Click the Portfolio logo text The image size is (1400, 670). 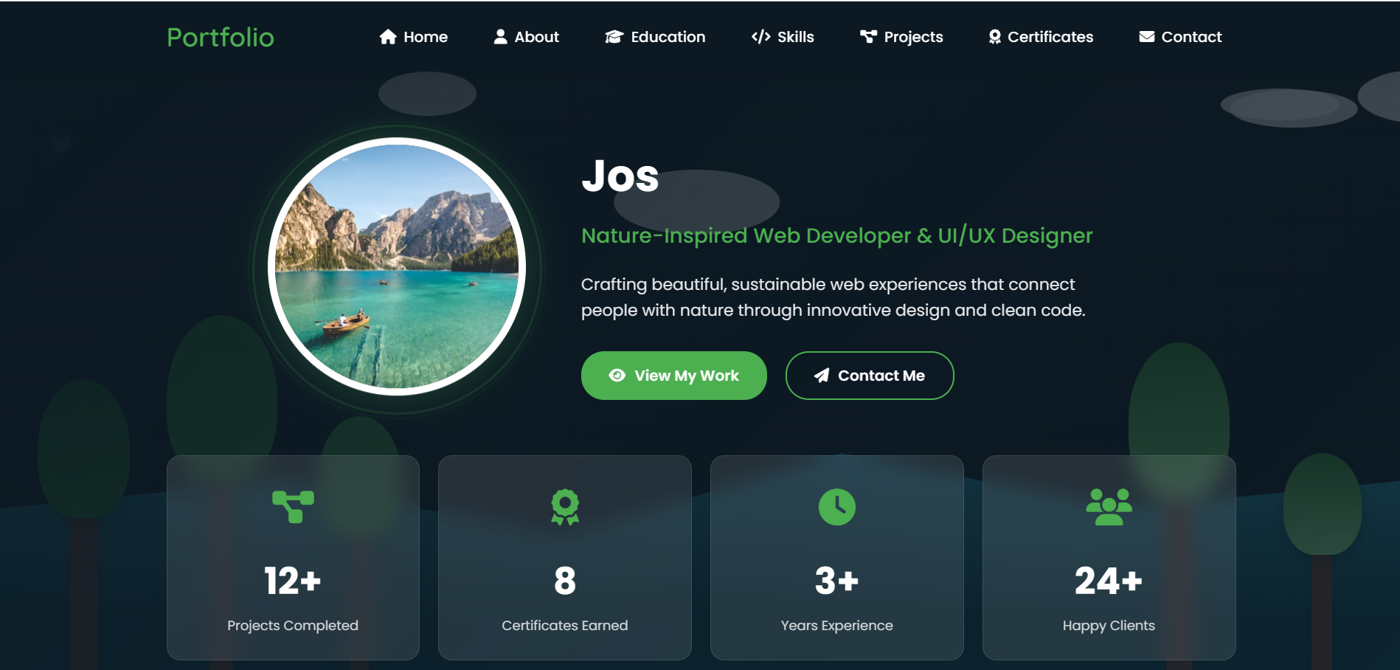click(220, 38)
